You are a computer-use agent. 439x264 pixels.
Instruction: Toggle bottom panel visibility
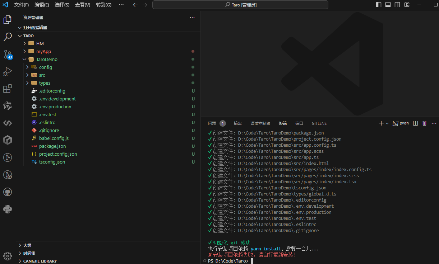click(x=388, y=5)
